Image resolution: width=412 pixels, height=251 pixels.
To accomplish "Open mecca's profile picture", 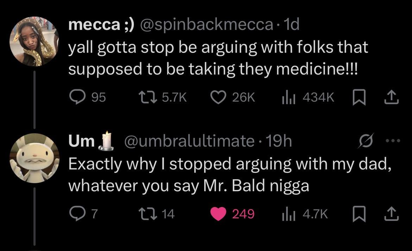I will point(34,42).
